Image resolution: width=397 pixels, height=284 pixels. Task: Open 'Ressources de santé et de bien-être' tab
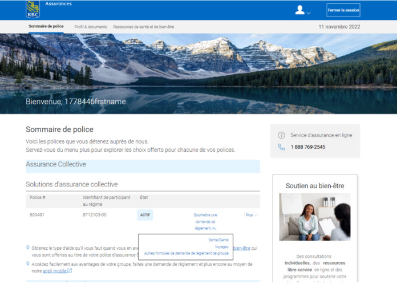pyautogui.click(x=143, y=27)
